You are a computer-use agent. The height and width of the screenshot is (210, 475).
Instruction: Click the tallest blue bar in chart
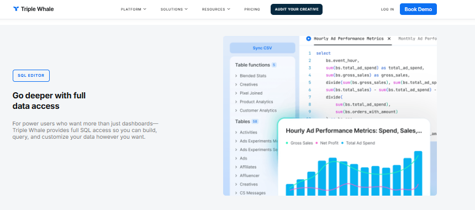[418, 174]
